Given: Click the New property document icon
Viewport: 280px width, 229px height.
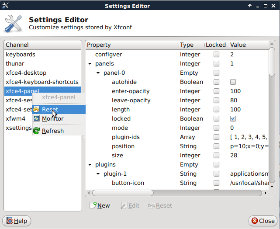Looking at the screenshot, I should (x=93, y=205).
